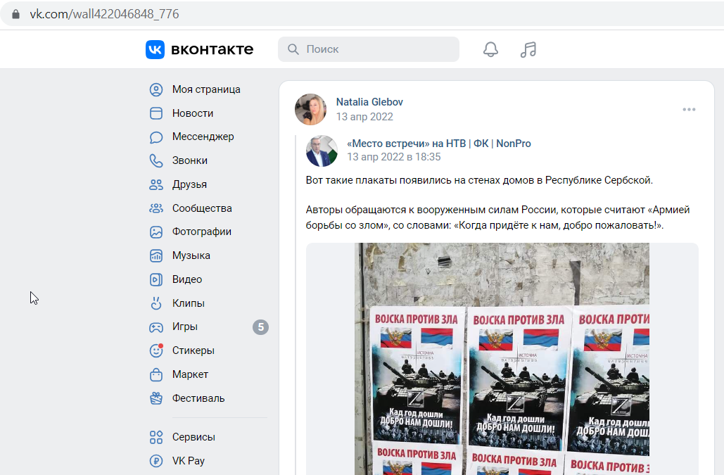
Task: Click the Communities group icon
Action: (x=156, y=208)
